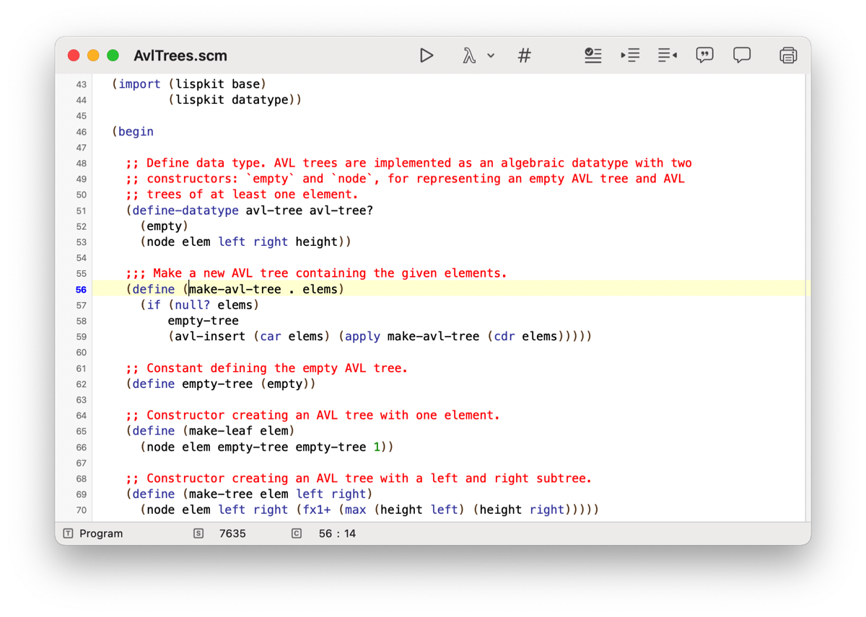Click line number 43 in the gutter
This screenshot has width=866, height=617.
click(x=81, y=84)
